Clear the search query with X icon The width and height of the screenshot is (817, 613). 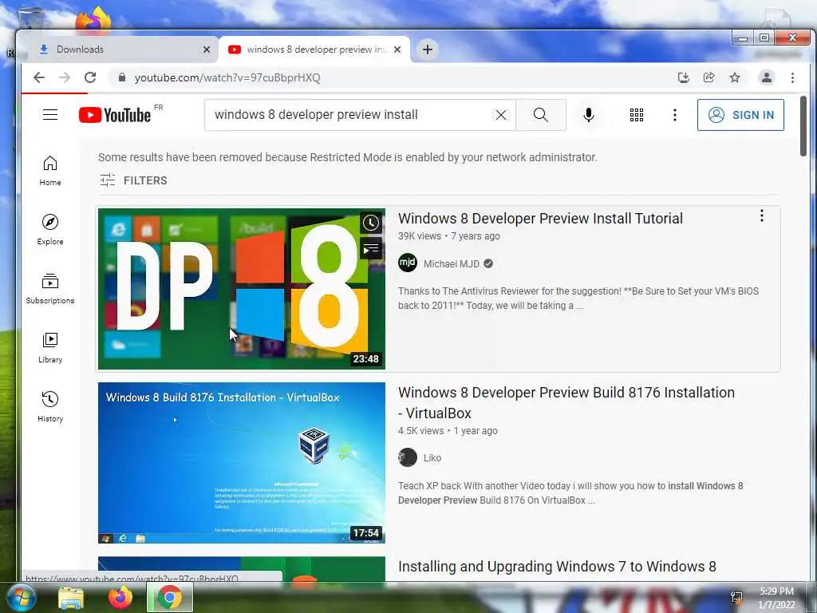click(501, 115)
